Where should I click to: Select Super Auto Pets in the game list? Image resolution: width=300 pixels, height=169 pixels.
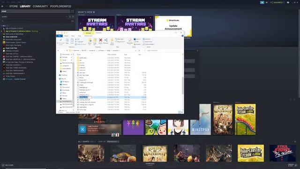coord(11,48)
